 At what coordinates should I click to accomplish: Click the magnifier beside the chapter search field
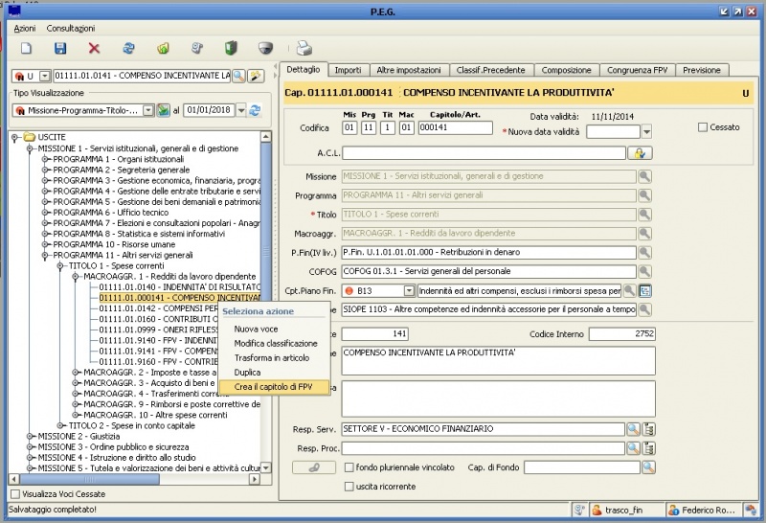238,76
